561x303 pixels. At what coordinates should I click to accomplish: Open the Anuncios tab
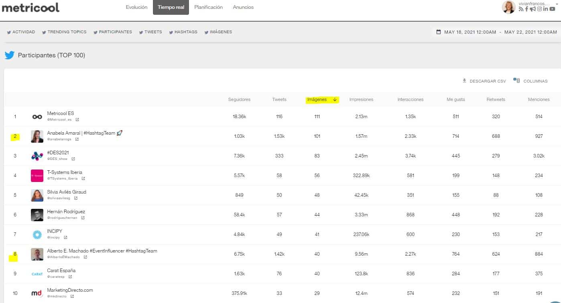pos(243,7)
